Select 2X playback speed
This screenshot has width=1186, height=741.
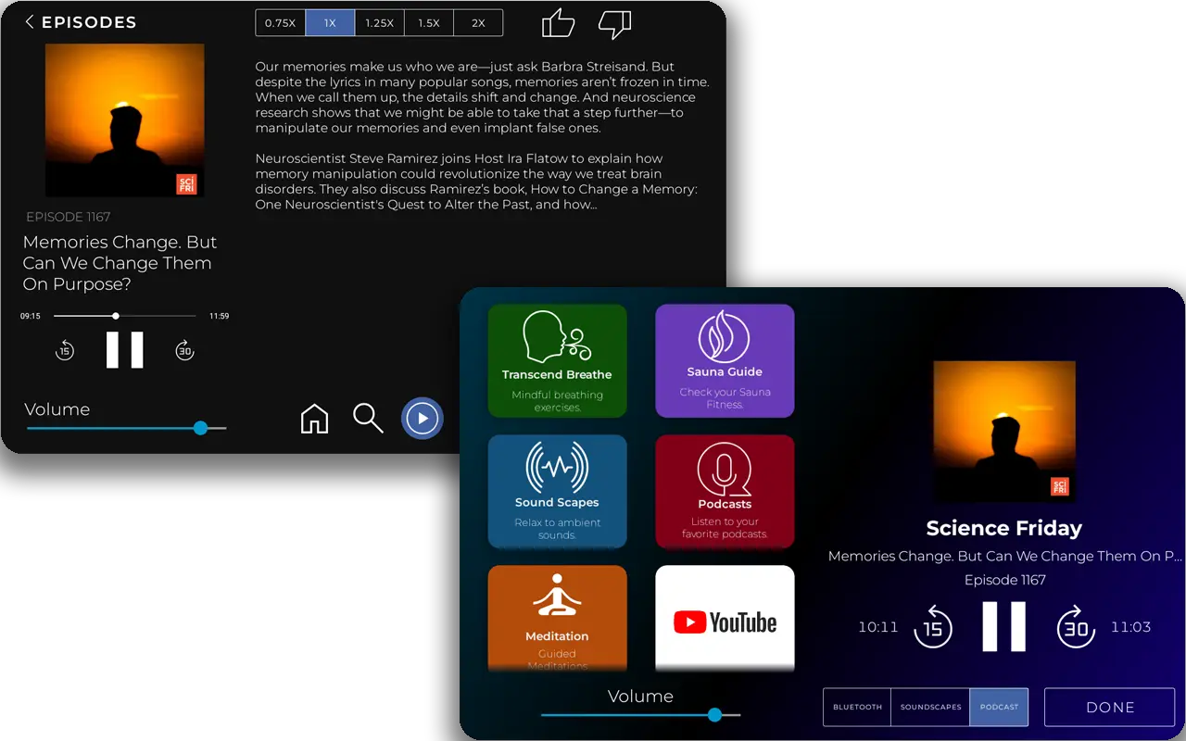pos(478,22)
